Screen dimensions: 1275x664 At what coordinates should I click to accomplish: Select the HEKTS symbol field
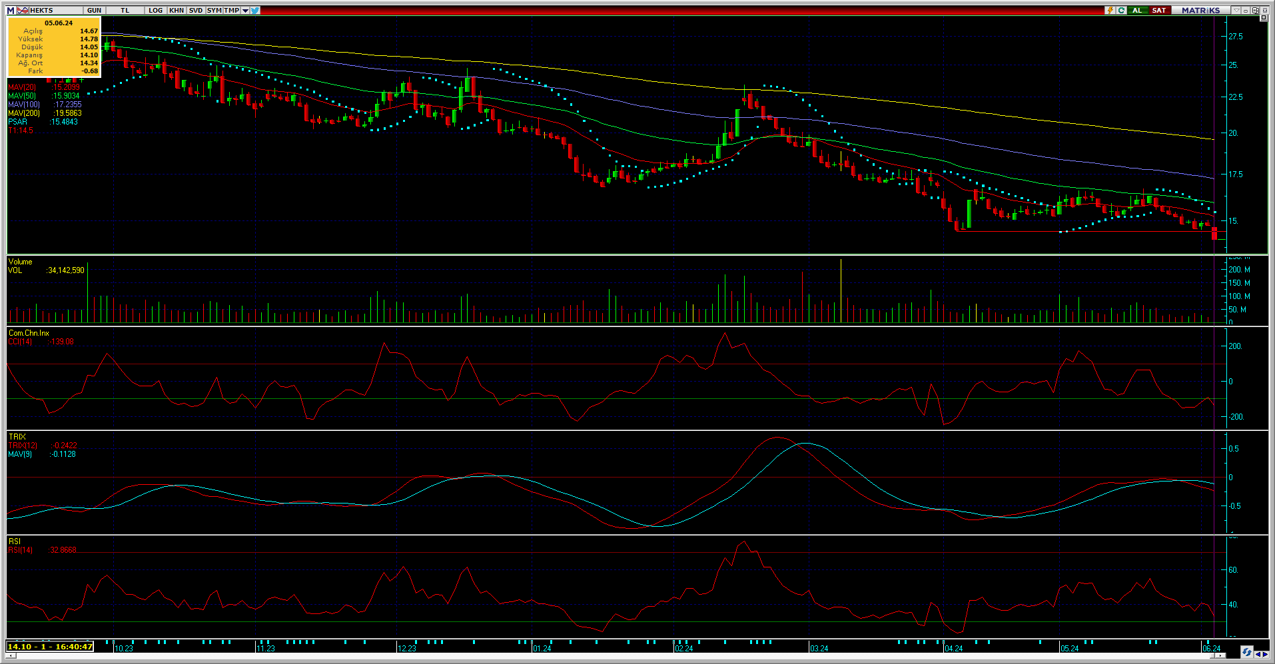[x=57, y=11]
